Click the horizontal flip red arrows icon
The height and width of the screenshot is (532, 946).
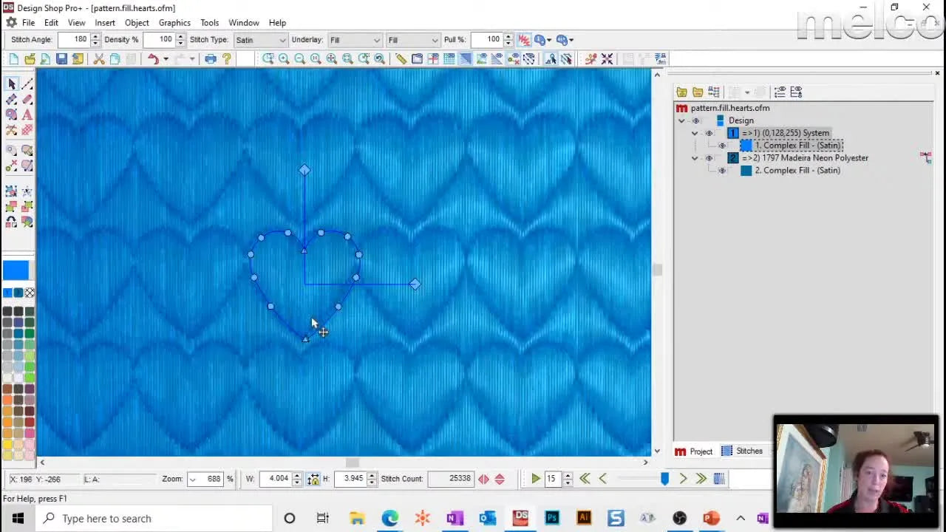point(483,479)
